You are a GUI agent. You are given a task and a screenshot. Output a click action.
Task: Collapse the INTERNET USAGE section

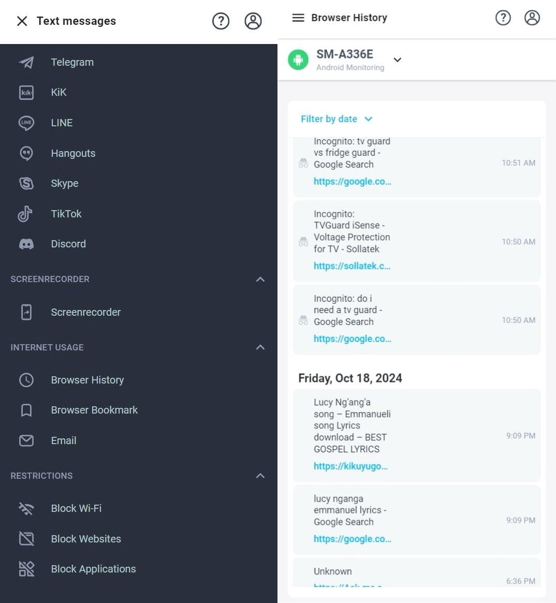pos(260,347)
